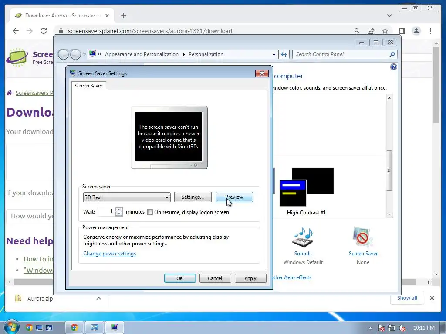The width and height of the screenshot is (446, 334).
Task: Click Chrome forward arrow
Action: tap(30, 31)
